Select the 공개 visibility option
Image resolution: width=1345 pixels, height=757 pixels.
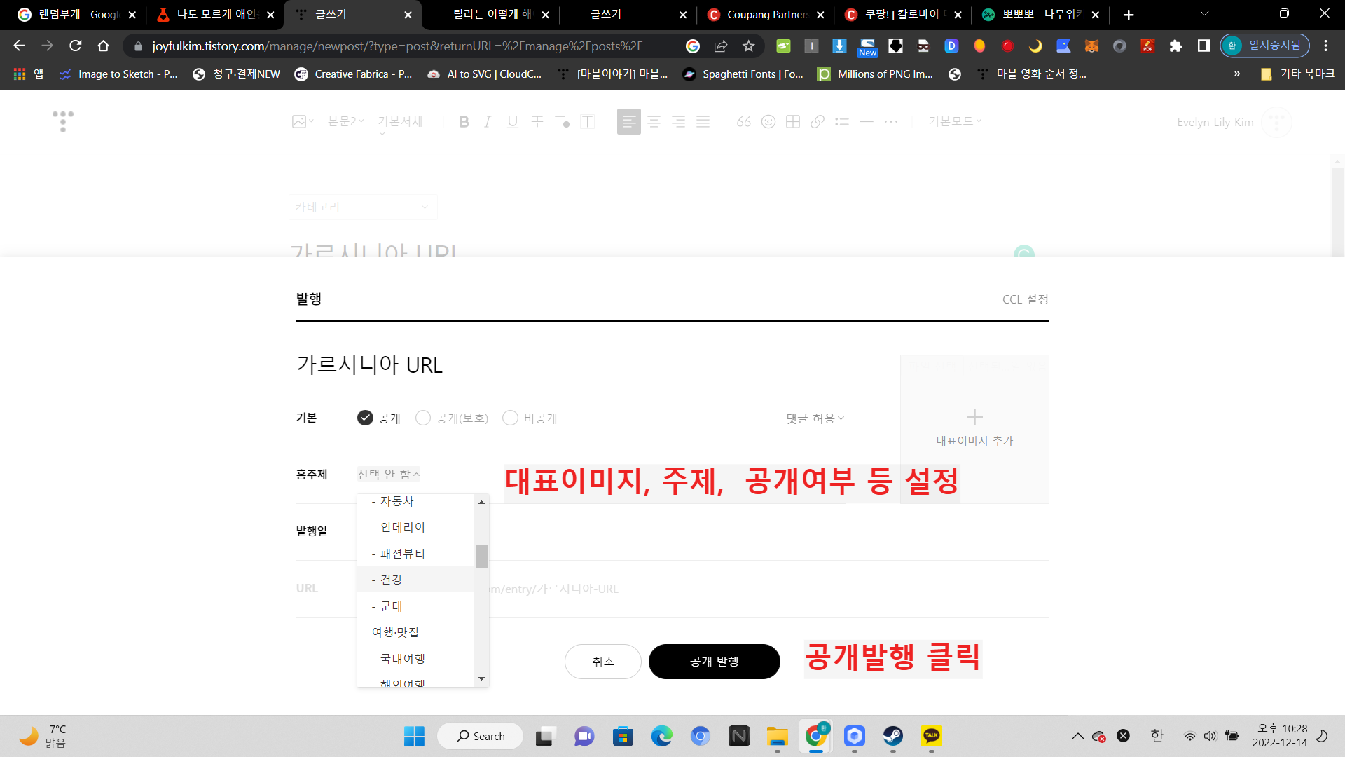coord(379,418)
